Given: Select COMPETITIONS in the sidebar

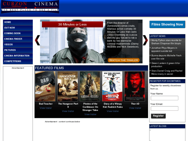Looking at the screenshot, I should 18,61.
